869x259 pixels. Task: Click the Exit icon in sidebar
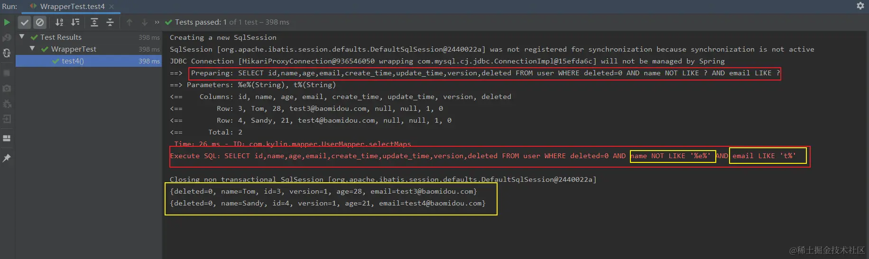click(x=7, y=119)
